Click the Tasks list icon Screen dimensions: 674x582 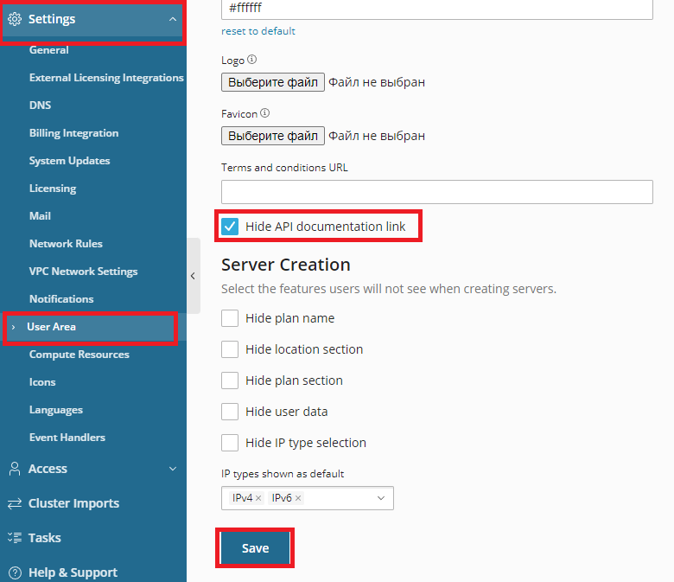(15, 538)
